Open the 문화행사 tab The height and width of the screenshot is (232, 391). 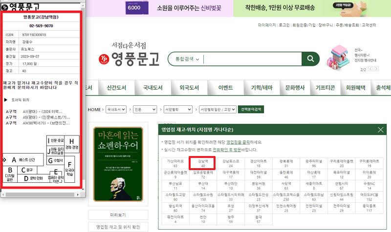coord(295,88)
